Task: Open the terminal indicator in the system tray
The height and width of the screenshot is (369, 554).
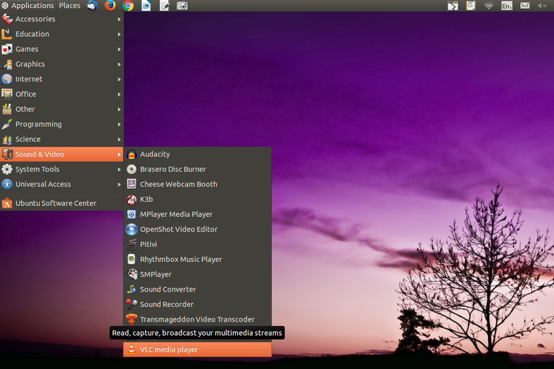Action: [453, 6]
